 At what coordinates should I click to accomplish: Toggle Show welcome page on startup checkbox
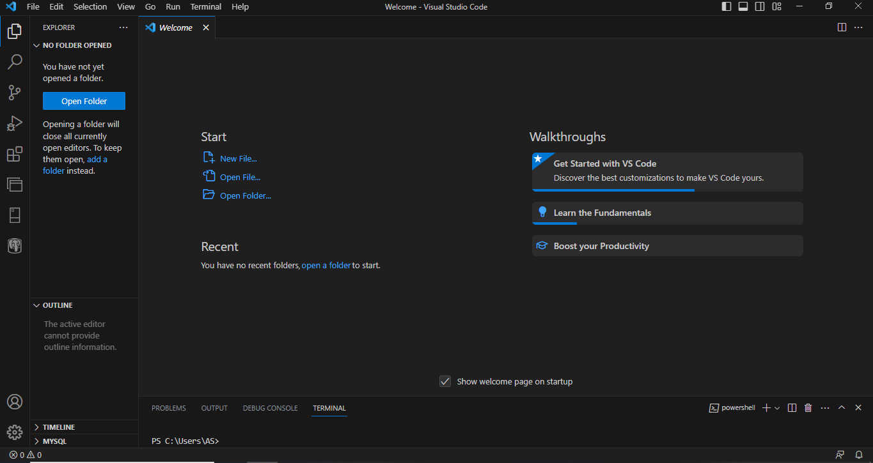point(445,381)
